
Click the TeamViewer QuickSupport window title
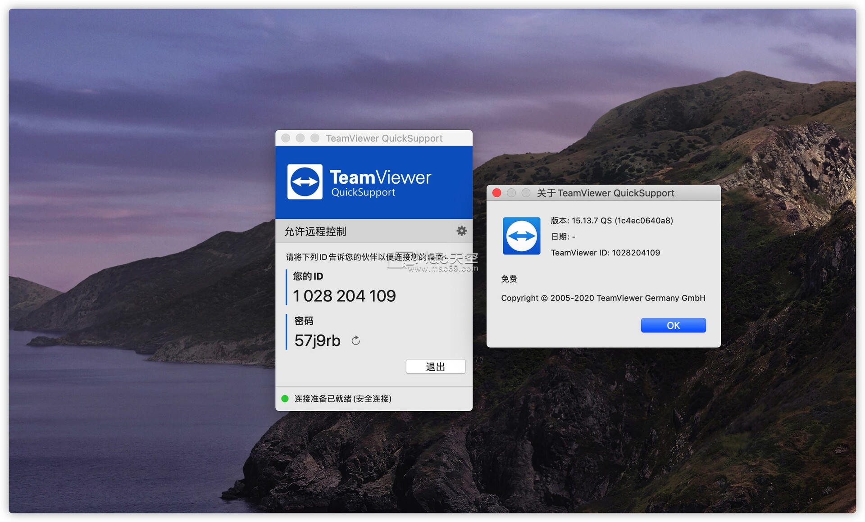pyautogui.click(x=384, y=138)
